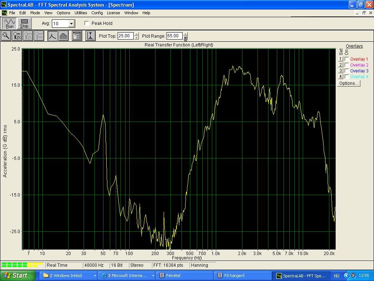Open the License menu
The width and height of the screenshot is (374, 281).
(x=113, y=13)
